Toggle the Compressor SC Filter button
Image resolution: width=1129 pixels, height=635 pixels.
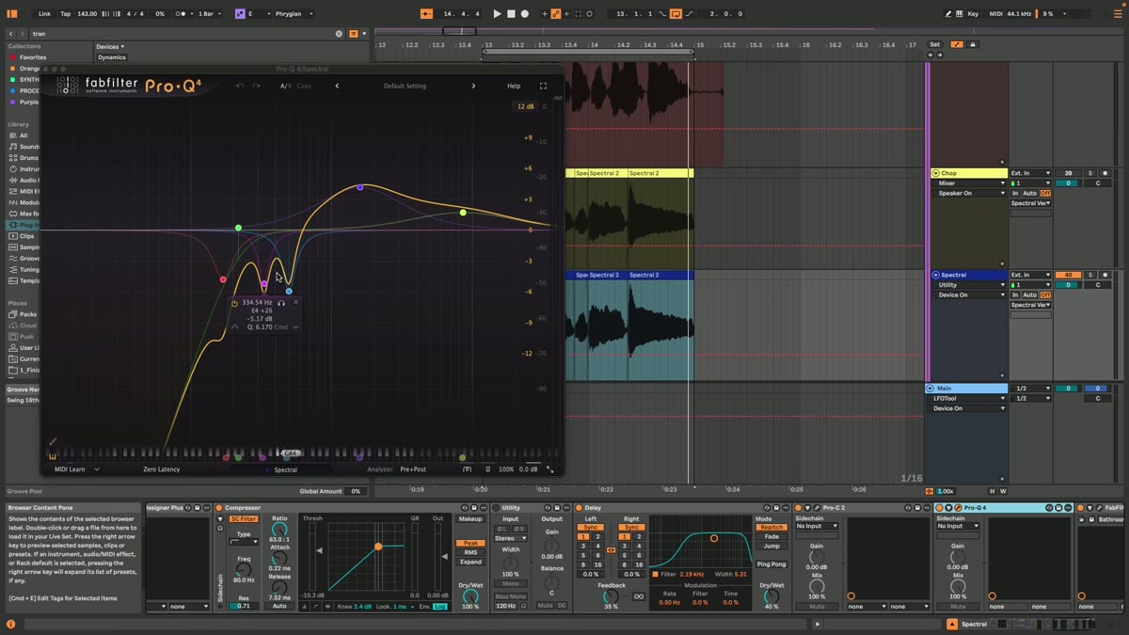click(x=244, y=518)
